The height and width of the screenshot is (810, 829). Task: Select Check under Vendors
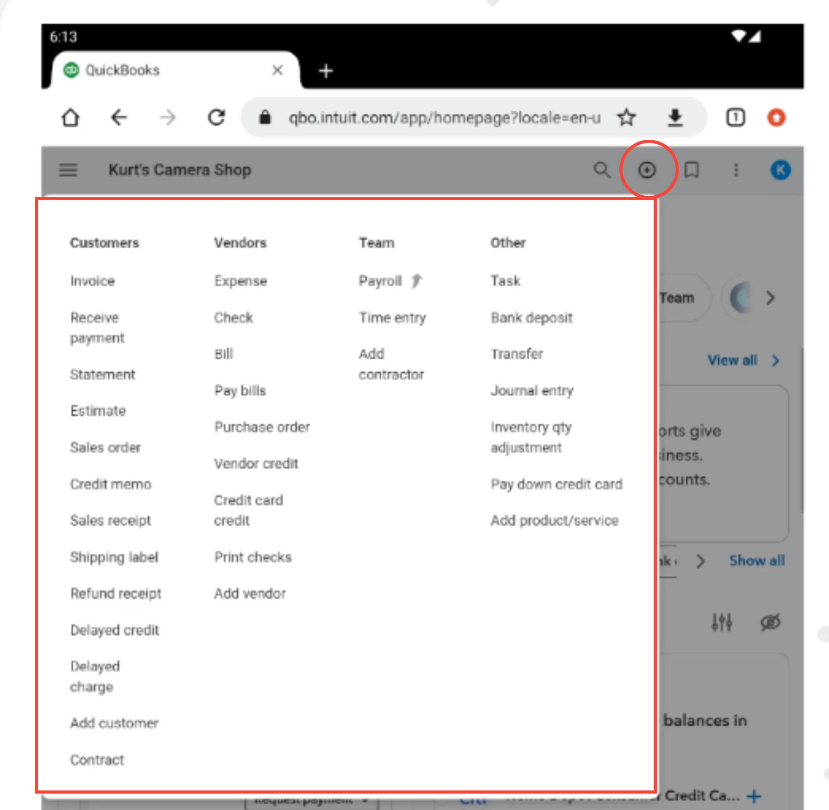[233, 317]
